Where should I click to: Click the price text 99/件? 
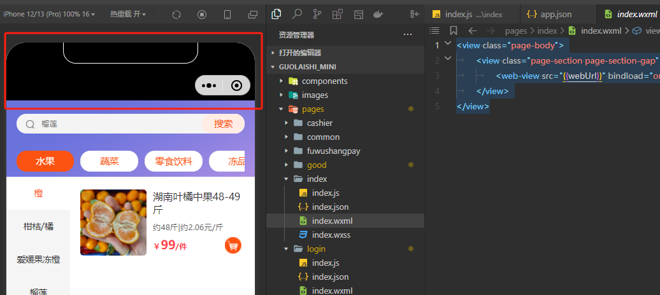[x=173, y=245]
